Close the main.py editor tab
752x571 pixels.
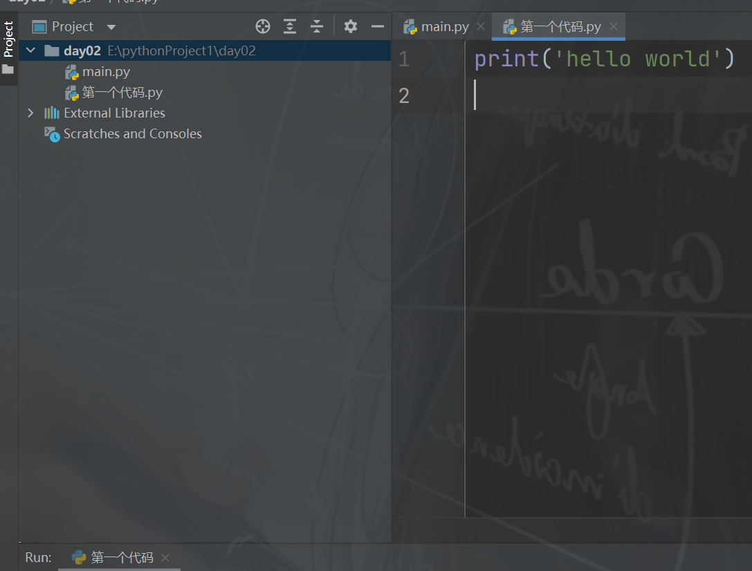(x=481, y=27)
